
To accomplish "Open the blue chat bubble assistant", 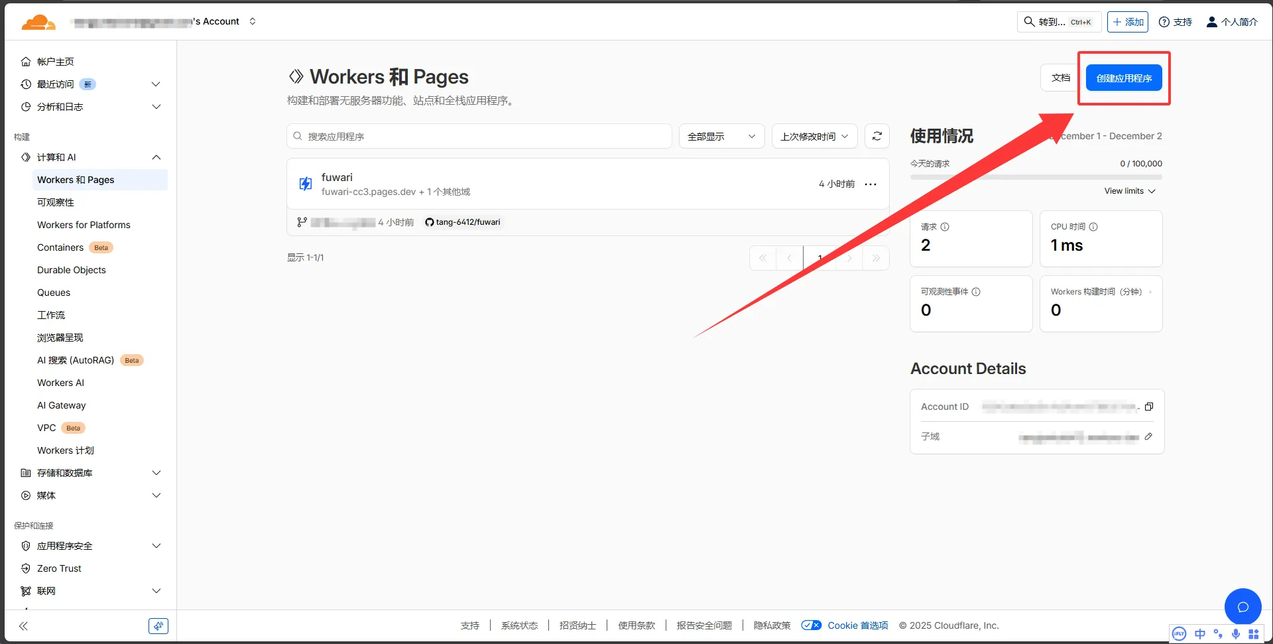I will [x=1243, y=606].
